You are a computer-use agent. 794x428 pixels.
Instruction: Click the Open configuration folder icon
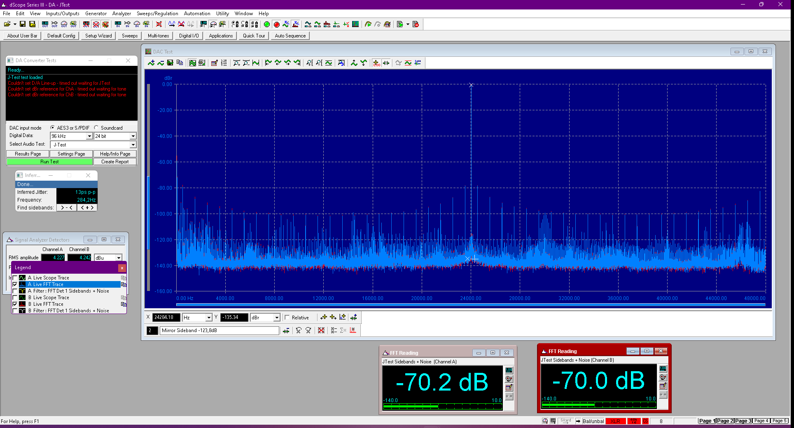point(7,24)
